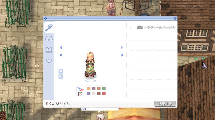
Task: Click the ヘアスタイルチェンジ item name text
Action: 160,28
